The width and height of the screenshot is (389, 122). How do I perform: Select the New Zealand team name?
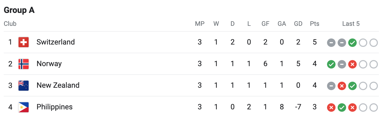point(58,85)
